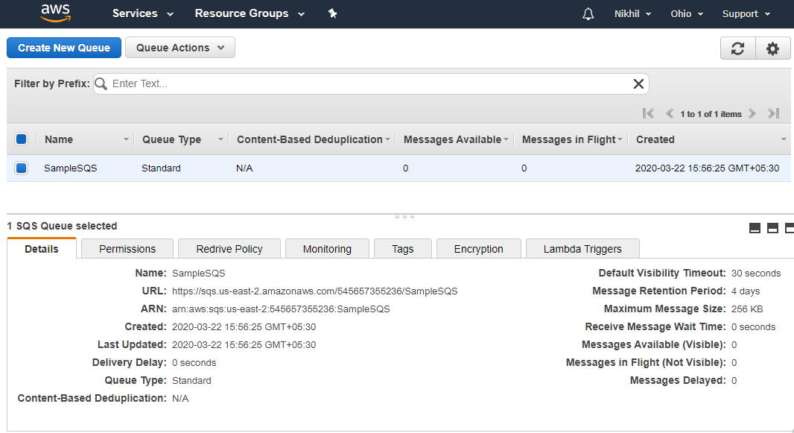The image size is (794, 433).
Task: Click the Delivery Delay 0 seconds value
Action: [x=194, y=363]
